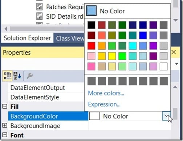
Task: Open More colors dialog
Action: point(106,93)
